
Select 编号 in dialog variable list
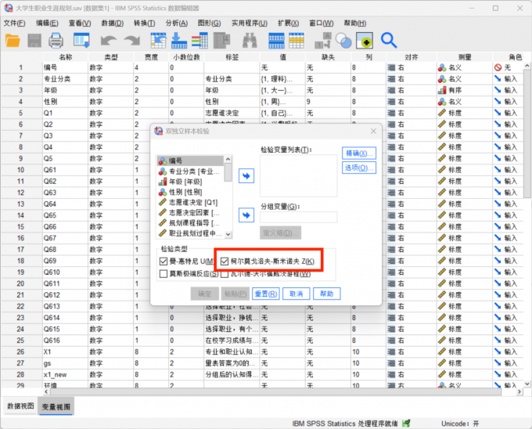190,161
